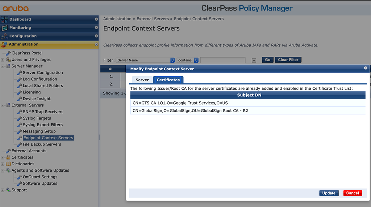Image resolution: width=371 pixels, height=207 pixels.
Task: Open the Dashboard menu
Action: point(49,20)
